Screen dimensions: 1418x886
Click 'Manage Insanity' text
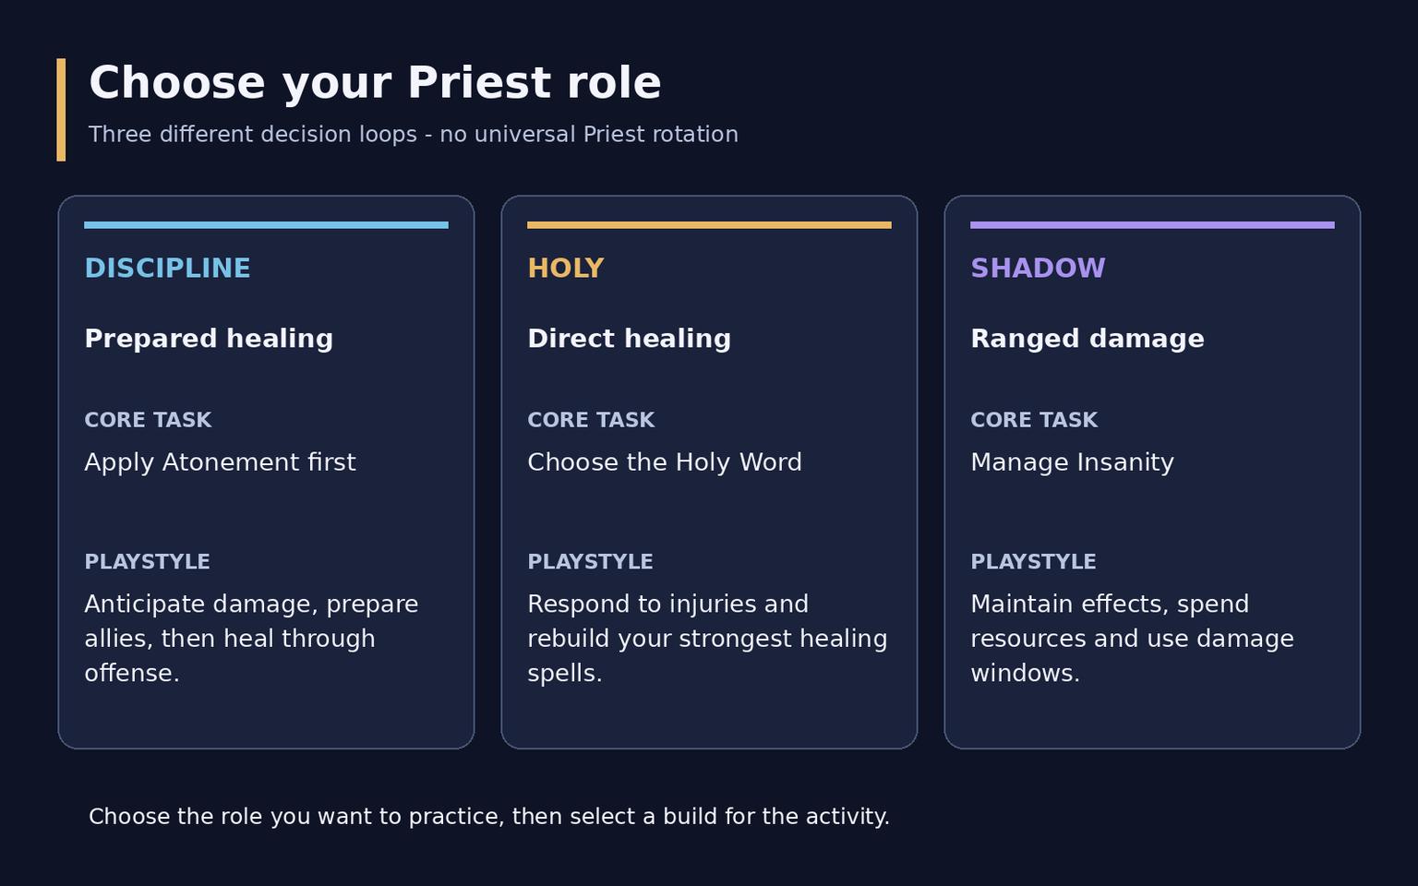(1072, 462)
